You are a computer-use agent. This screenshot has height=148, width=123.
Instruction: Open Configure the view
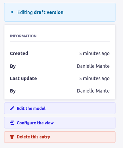(x=60, y=123)
